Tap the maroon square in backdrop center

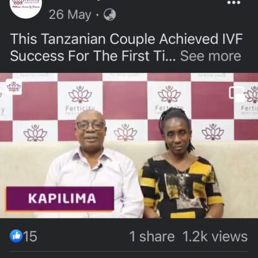(x=125, y=100)
